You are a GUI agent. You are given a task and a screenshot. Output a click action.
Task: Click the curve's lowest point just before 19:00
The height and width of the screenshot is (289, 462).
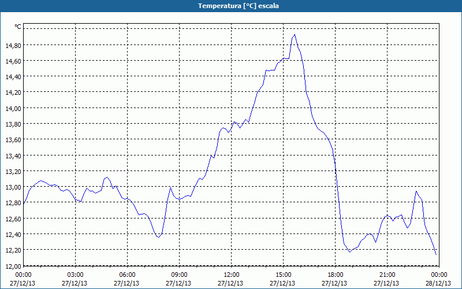(x=350, y=252)
